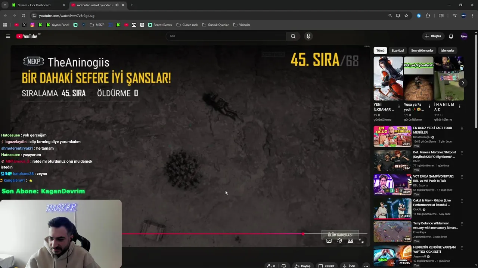
Task: Open the Günlük Oyunlar bookmarks folder
Action: pos(215,25)
